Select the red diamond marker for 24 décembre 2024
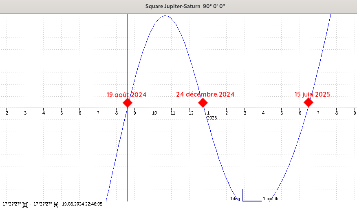 pyautogui.click(x=203, y=102)
